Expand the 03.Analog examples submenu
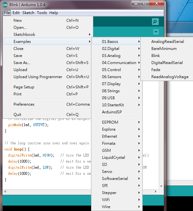The height and width of the screenshot is (211, 193). (116, 56)
